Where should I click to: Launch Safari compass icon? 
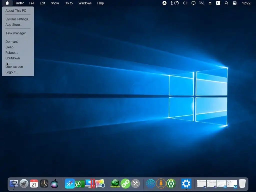point(70,183)
